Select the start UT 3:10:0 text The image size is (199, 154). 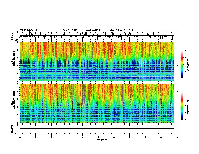tap(121, 30)
